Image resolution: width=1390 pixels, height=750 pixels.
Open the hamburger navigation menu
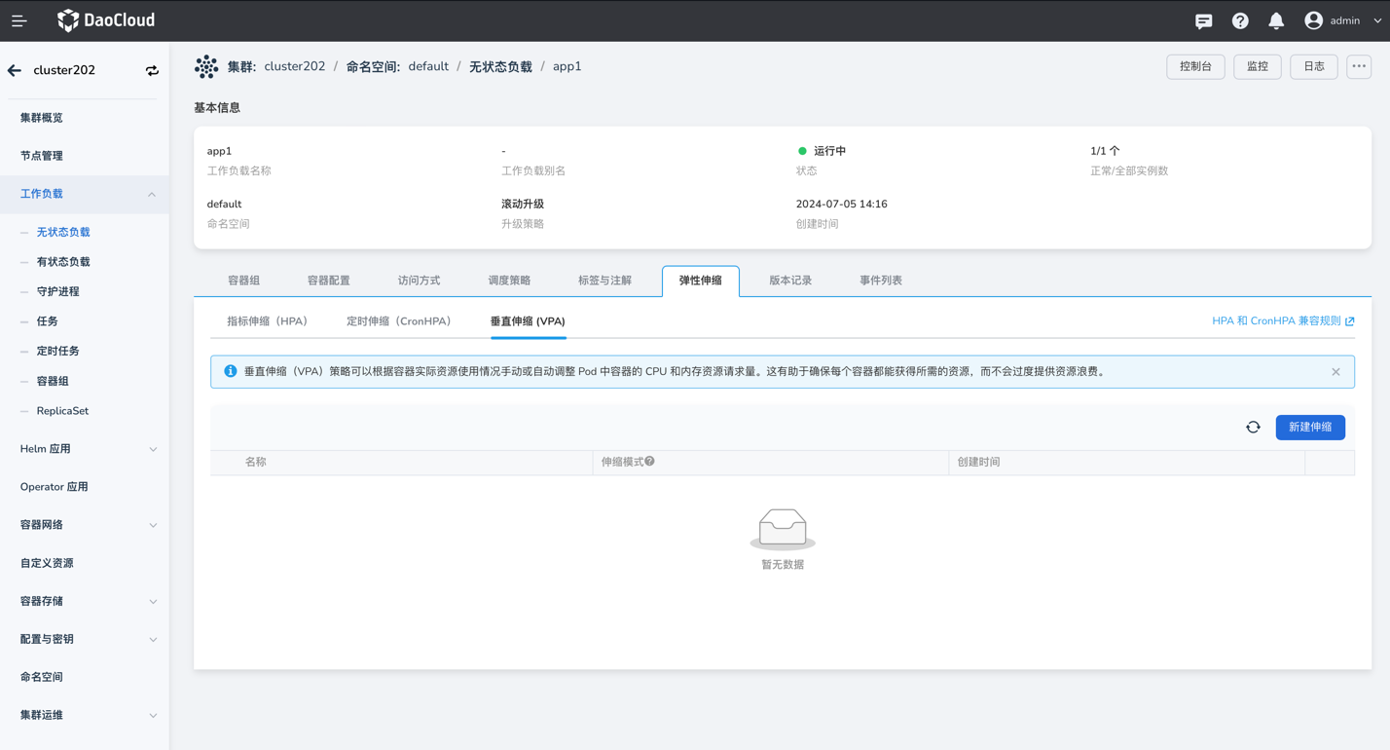[19, 20]
